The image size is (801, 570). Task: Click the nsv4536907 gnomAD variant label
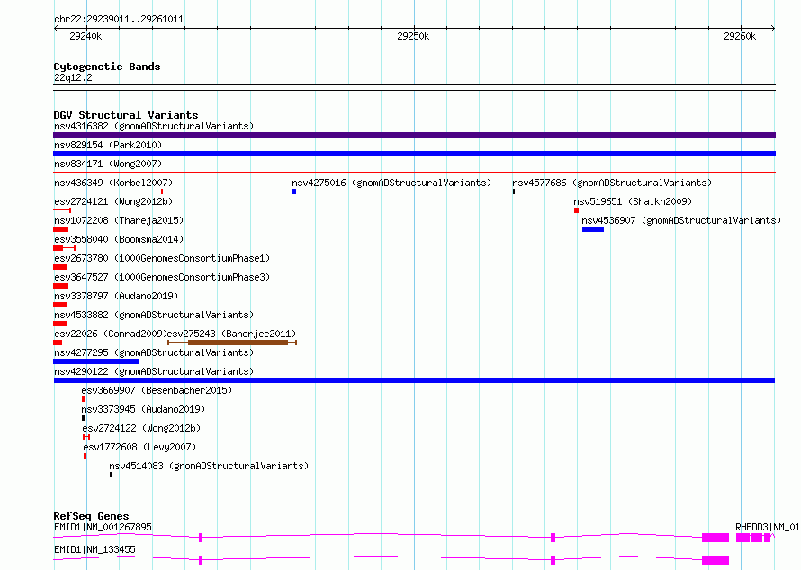(681, 220)
